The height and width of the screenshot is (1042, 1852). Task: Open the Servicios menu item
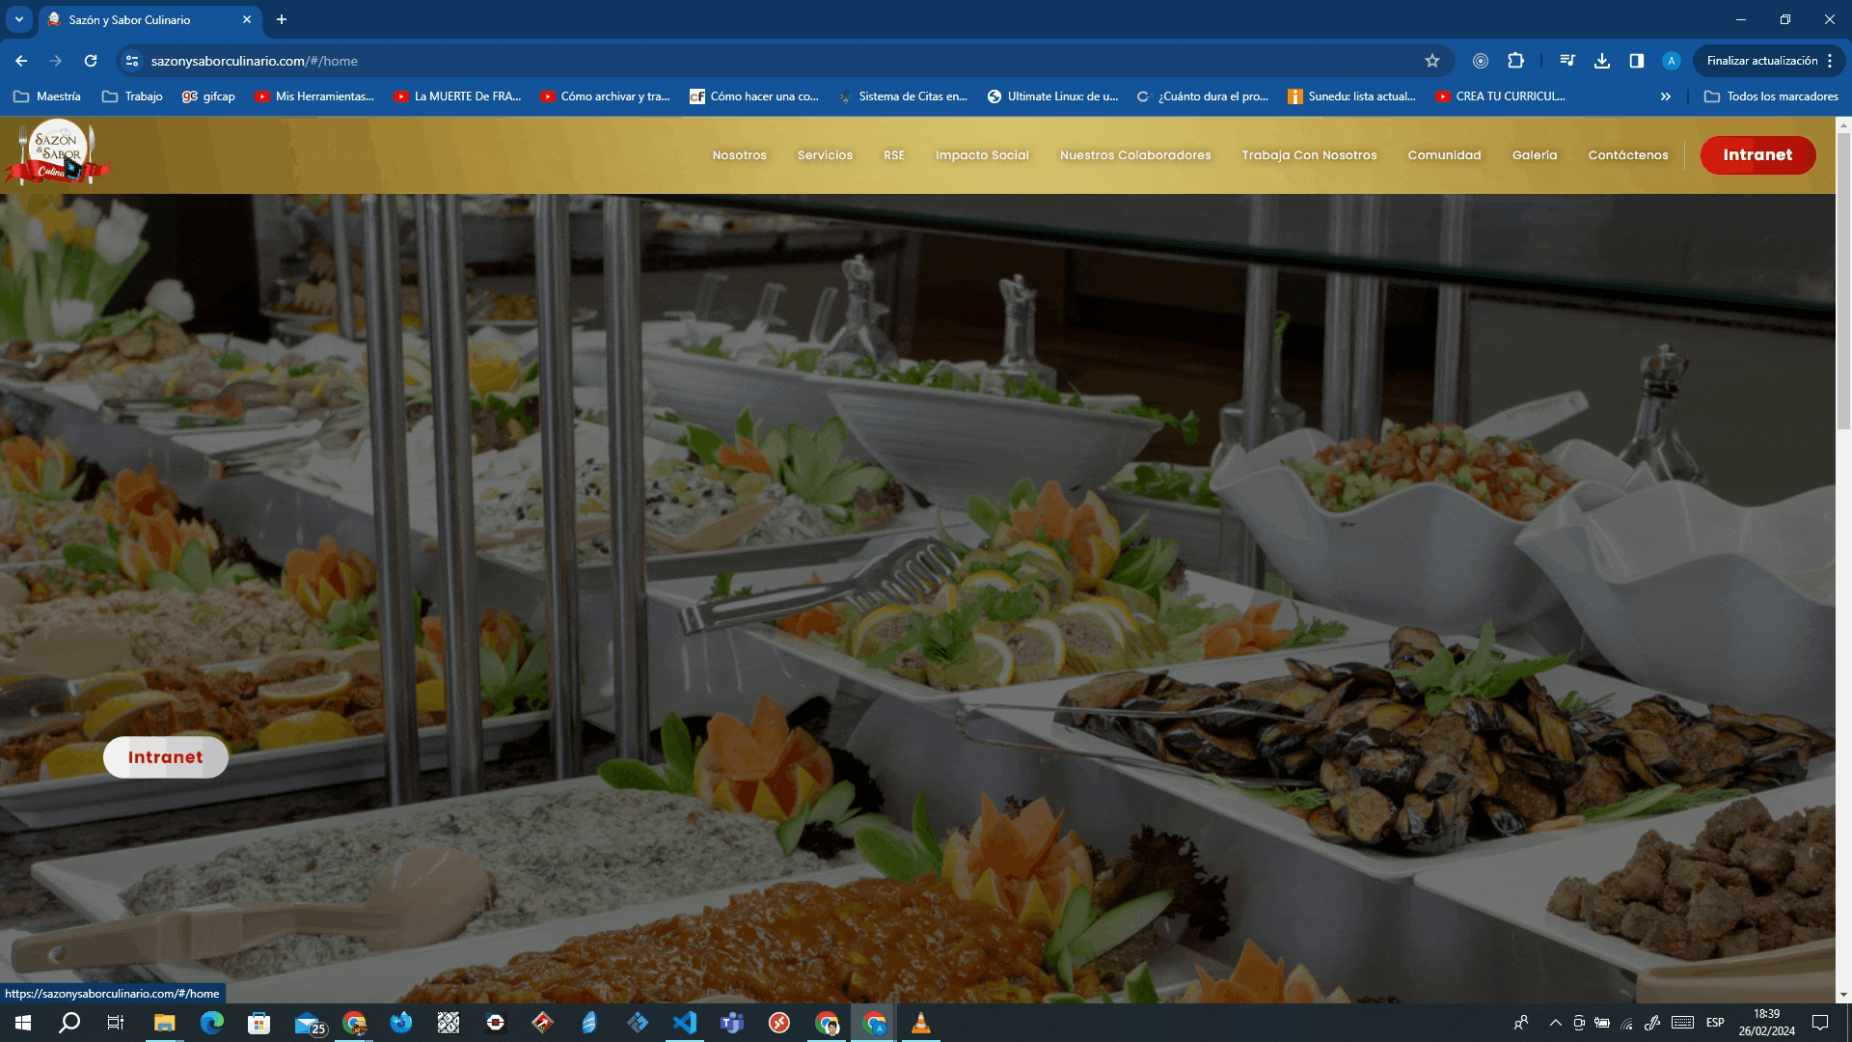[x=824, y=154]
